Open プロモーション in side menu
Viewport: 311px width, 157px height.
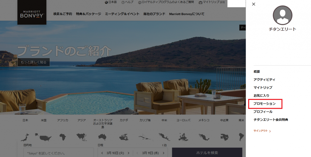coord(265,104)
